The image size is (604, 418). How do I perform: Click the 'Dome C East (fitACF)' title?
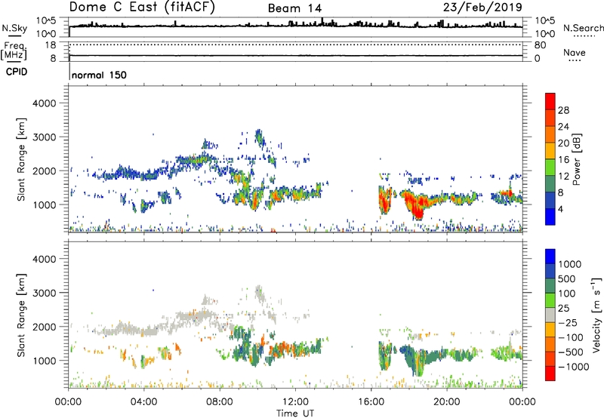click(x=142, y=8)
